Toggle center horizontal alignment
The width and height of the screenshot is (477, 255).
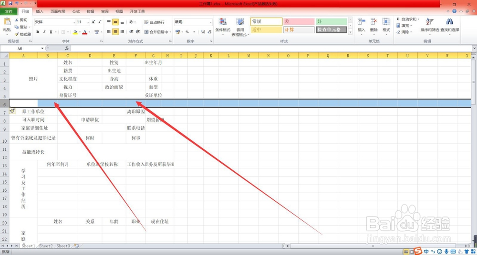click(x=115, y=31)
